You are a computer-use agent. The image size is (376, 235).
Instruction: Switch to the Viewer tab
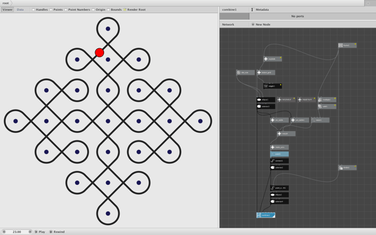pos(8,9)
